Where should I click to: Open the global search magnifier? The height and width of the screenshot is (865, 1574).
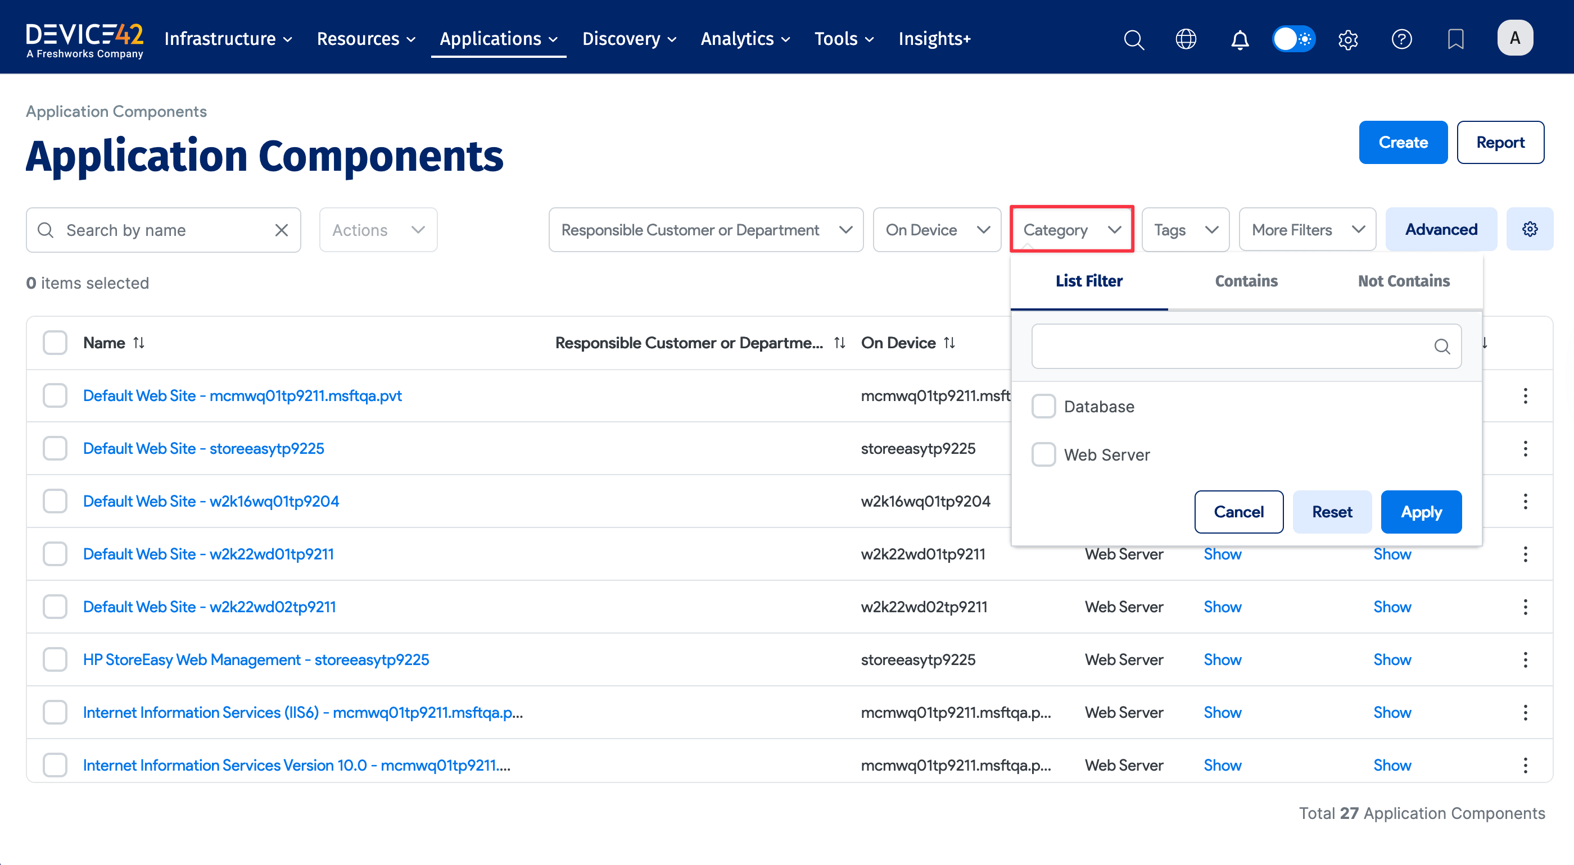[1134, 39]
